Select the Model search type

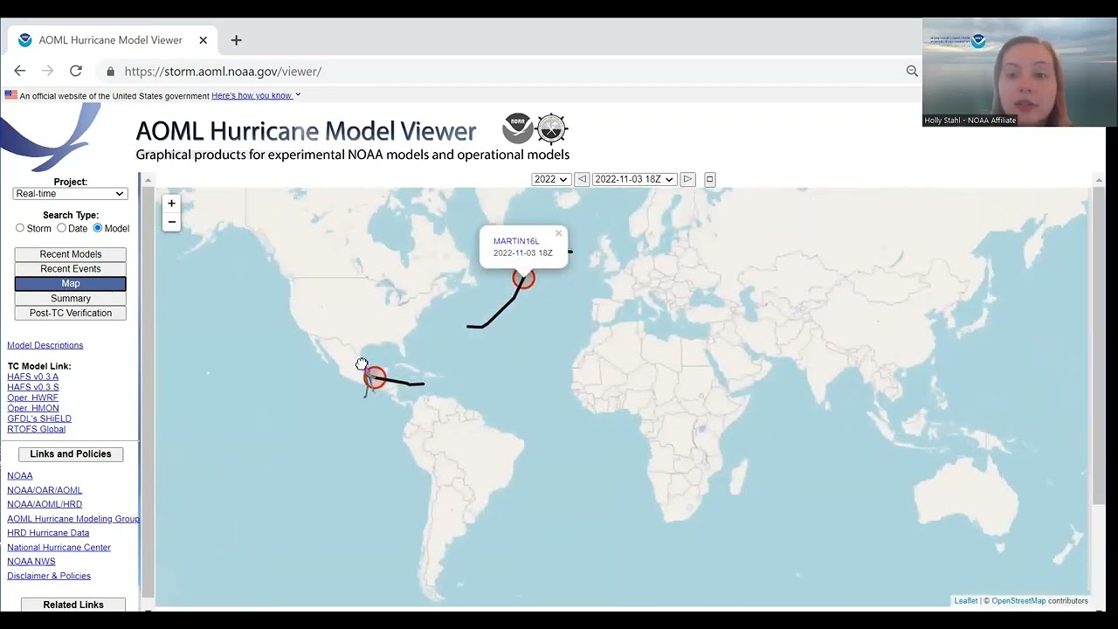[x=98, y=228]
